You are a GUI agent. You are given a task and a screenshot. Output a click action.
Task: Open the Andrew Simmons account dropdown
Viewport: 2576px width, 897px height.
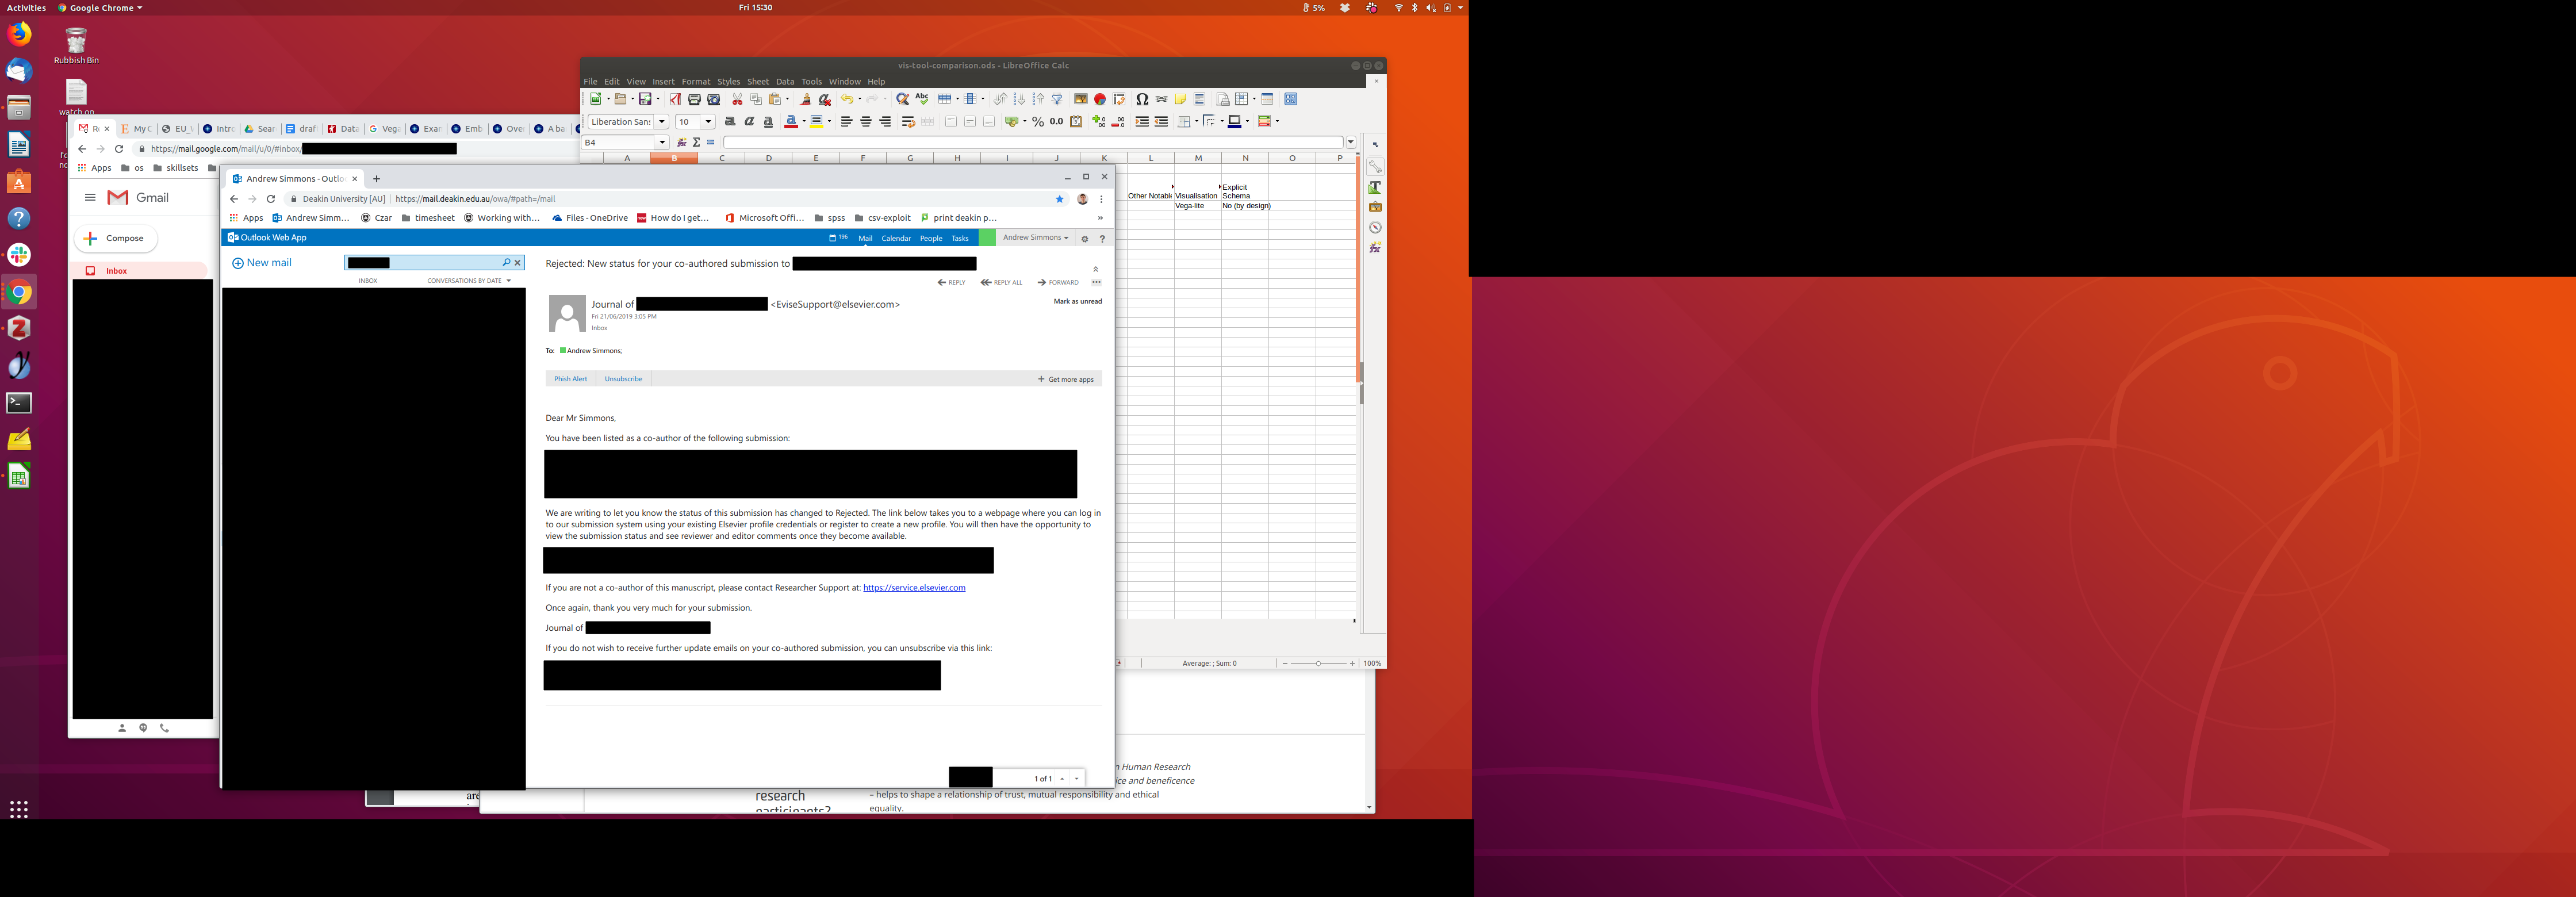(x=1036, y=238)
